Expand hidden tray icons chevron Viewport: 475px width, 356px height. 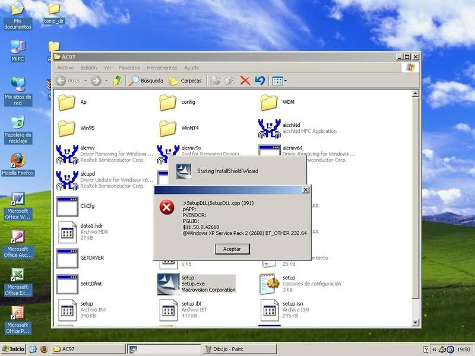click(x=434, y=349)
